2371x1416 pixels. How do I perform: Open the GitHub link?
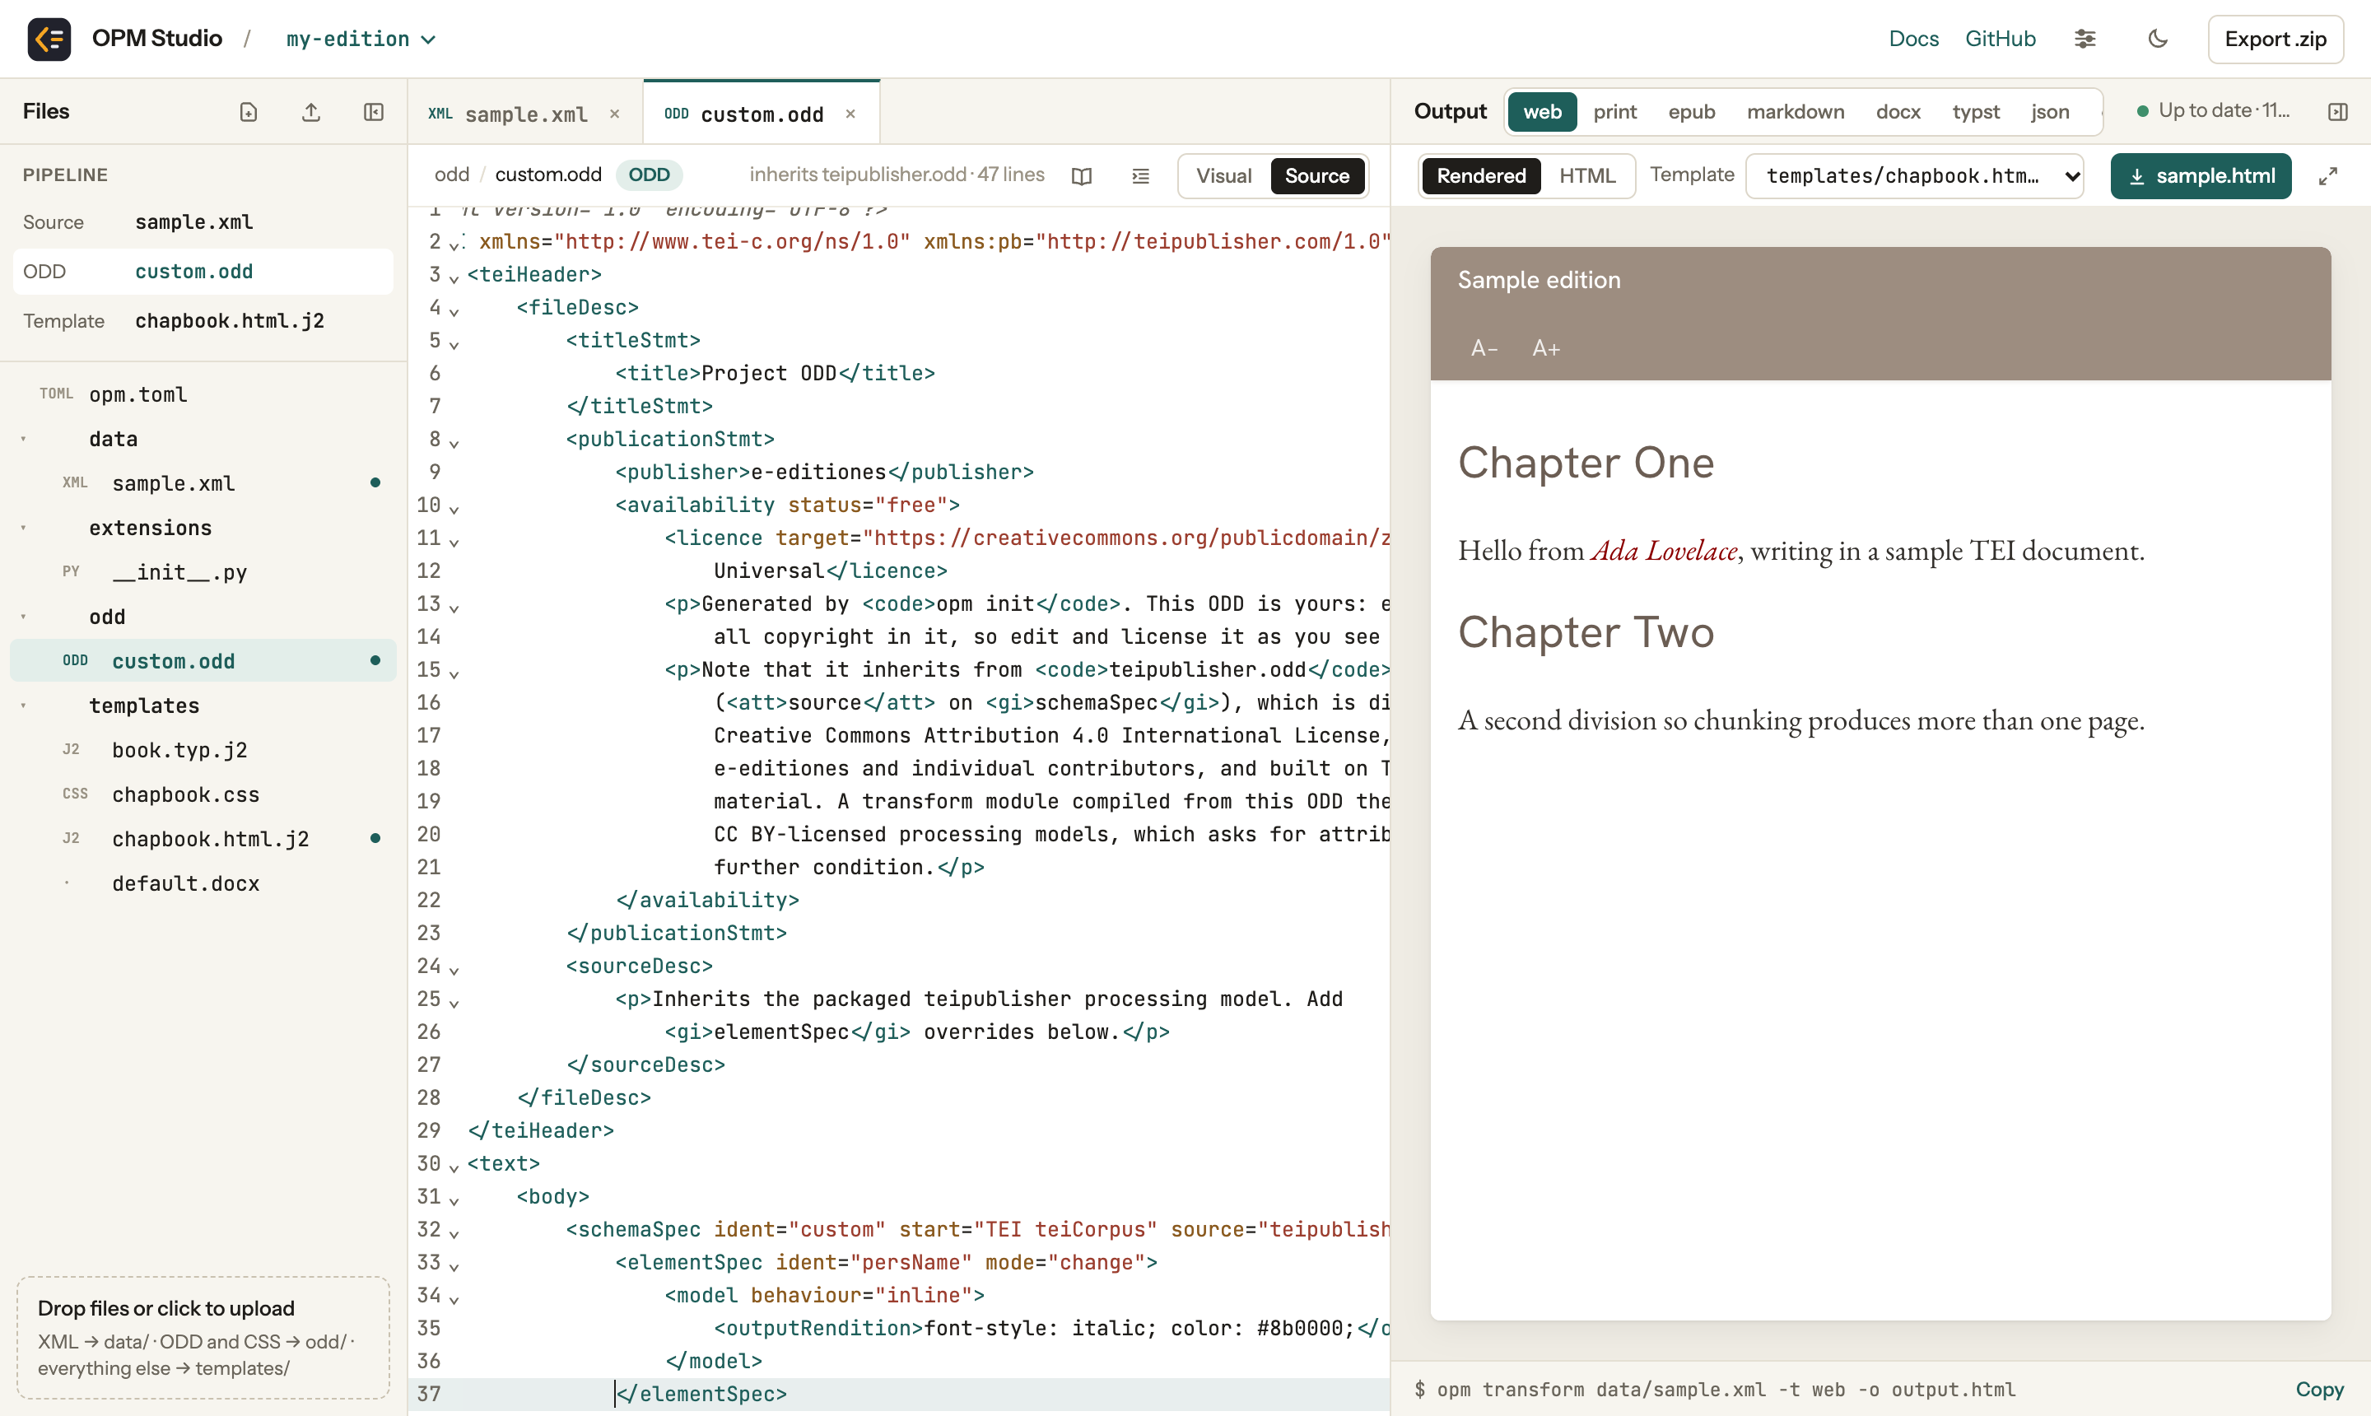tap(2000, 40)
